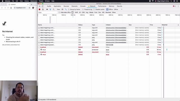Open DevTools more options menu
The height and width of the screenshot is (101, 180).
point(178,6)
